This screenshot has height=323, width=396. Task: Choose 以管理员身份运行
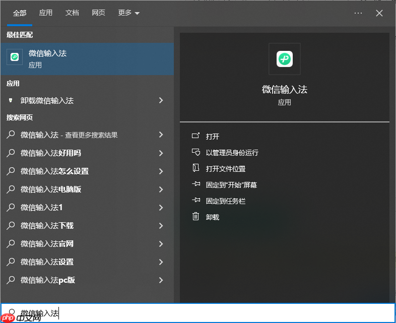pos(232,153)
